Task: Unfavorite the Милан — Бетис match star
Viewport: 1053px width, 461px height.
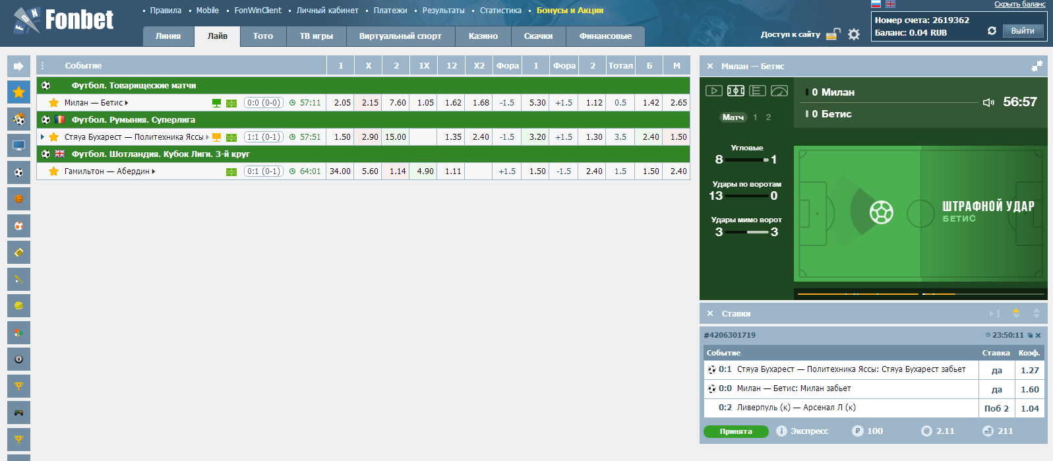Action: tap(54, 103)
